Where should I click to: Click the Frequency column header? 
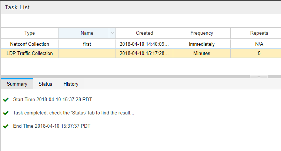pyautogui.click(x=202, y=33)
